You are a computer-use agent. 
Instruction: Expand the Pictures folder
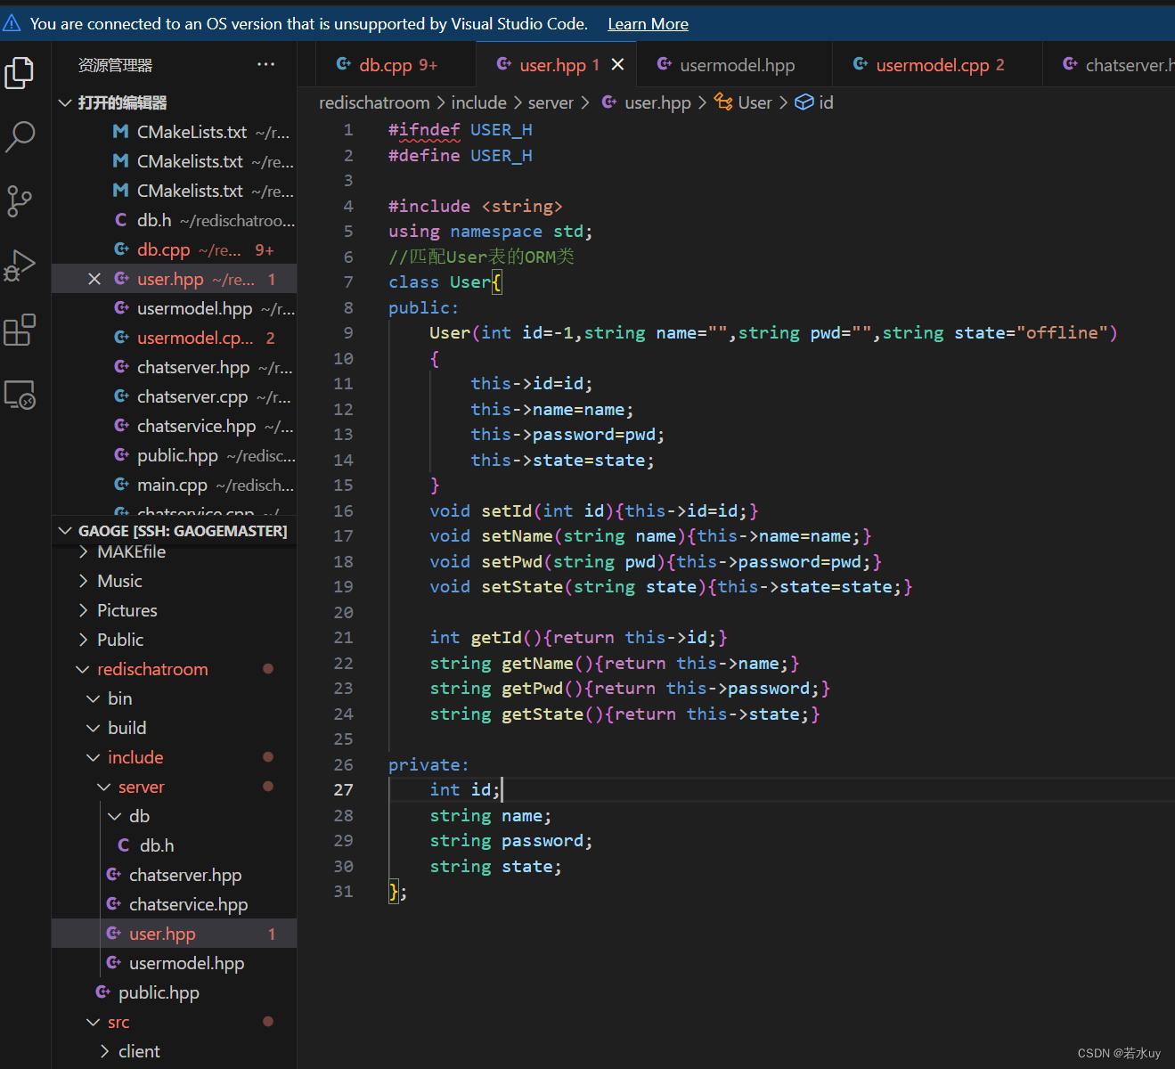tap(126, 610)
